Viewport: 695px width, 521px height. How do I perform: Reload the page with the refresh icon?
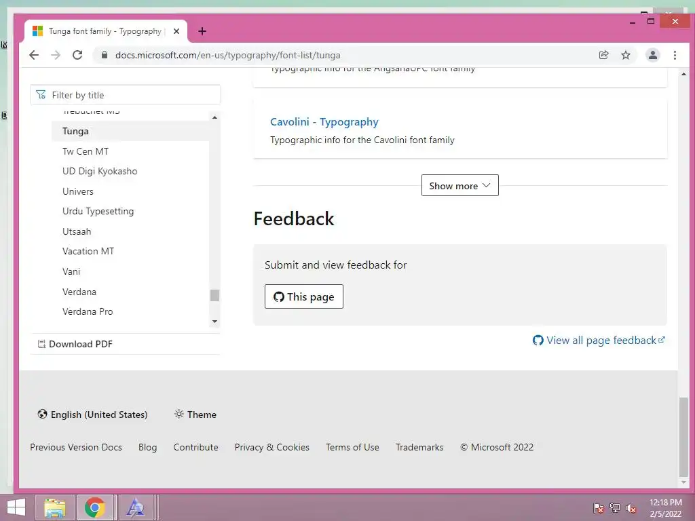77,55
